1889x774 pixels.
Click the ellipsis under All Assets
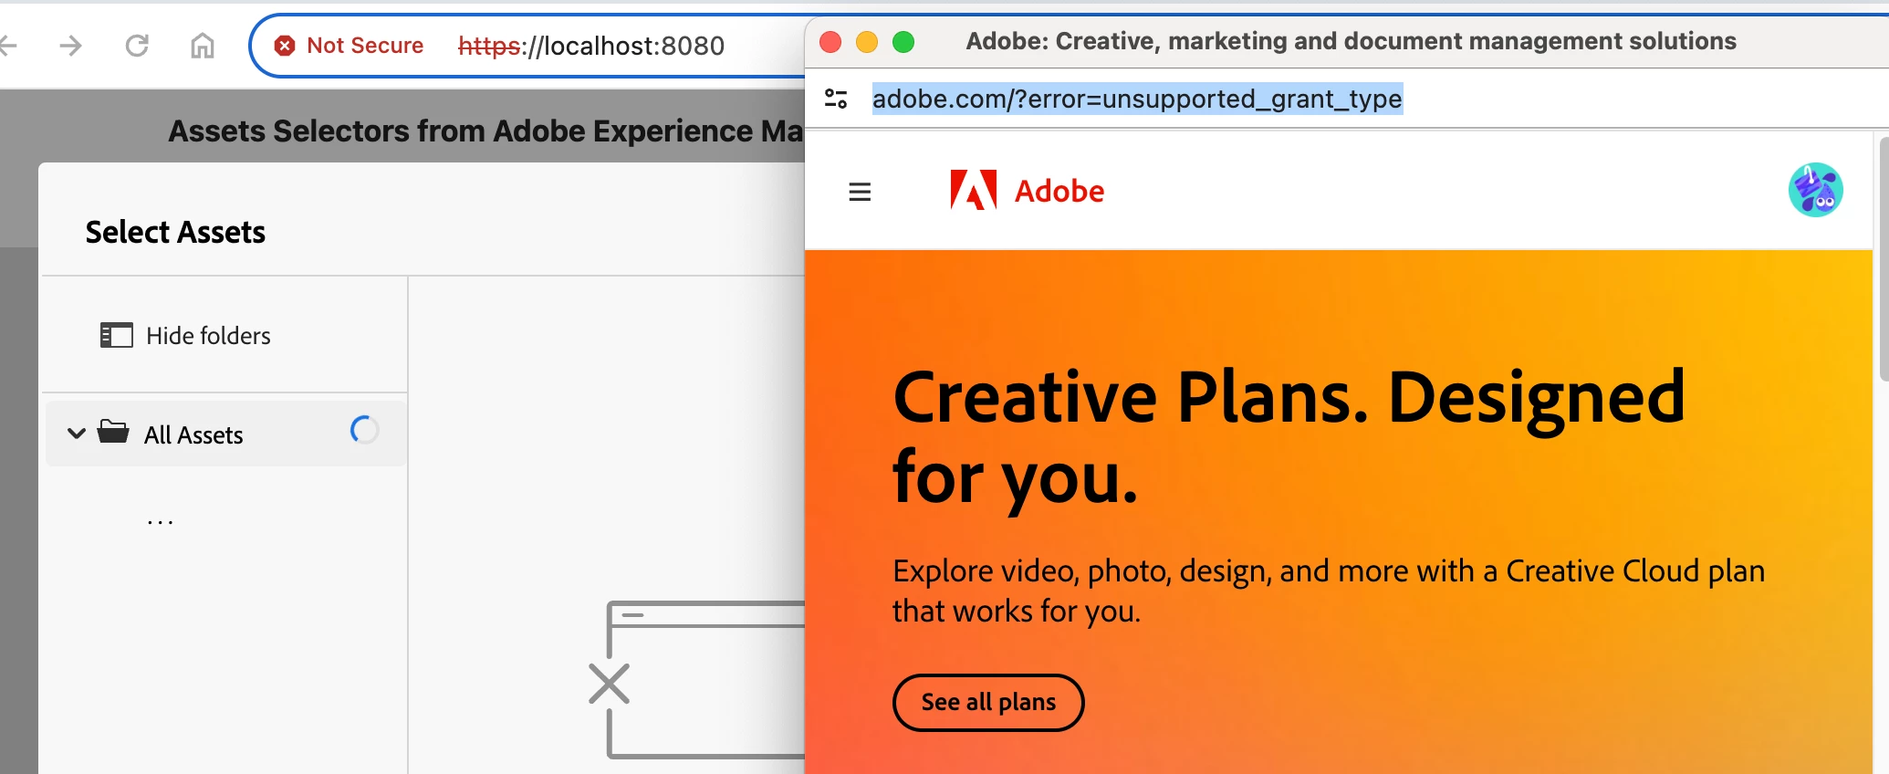[x=161, y=522]
